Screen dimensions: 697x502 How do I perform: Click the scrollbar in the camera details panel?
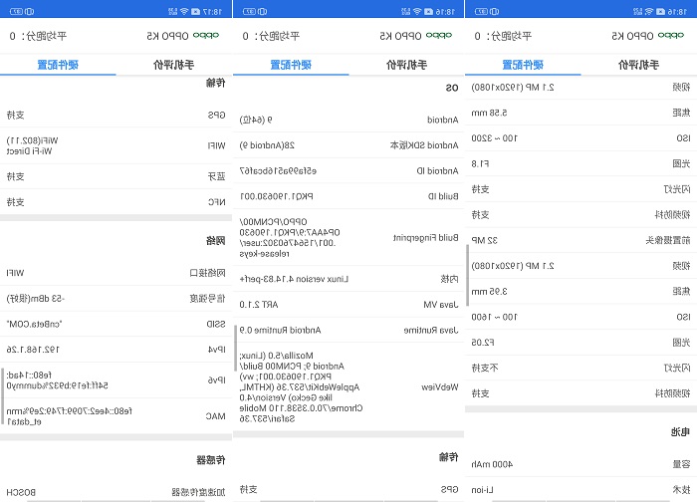point(468,275)
